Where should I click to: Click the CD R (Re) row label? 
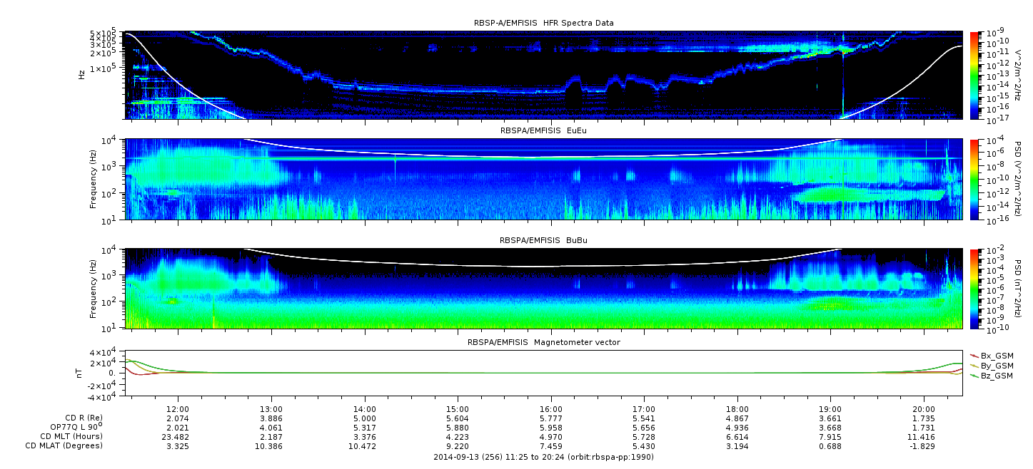tap(84, 418)
